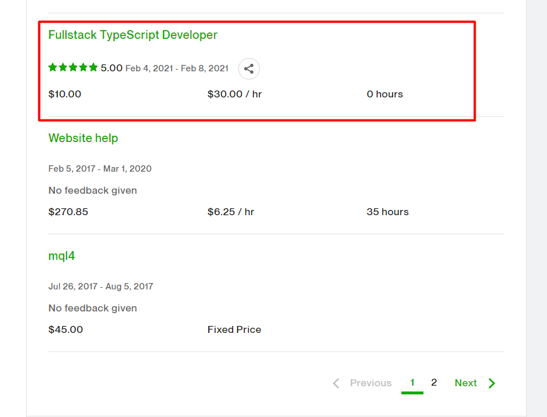The image size is (547, 417).
Task: Select the $45.00 earnings amount
Action: (x=66, y=330)
